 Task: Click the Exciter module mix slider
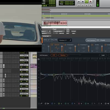pyautogui.click(x=102, y=49)
